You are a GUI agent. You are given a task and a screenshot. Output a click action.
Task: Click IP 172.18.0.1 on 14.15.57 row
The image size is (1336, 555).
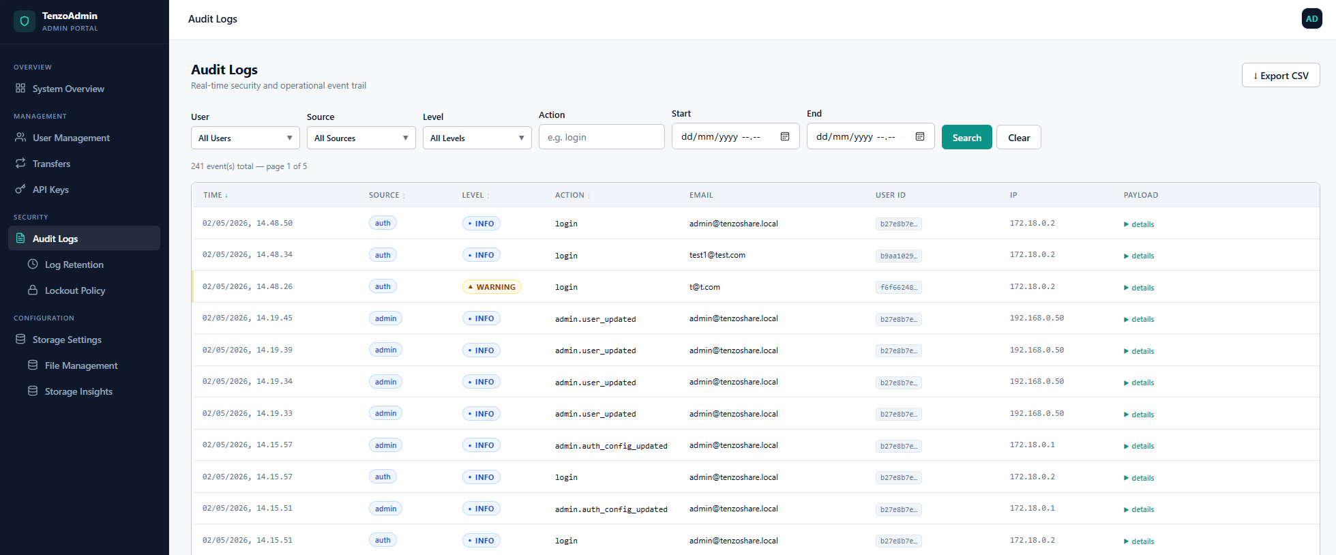(1032, 445)
